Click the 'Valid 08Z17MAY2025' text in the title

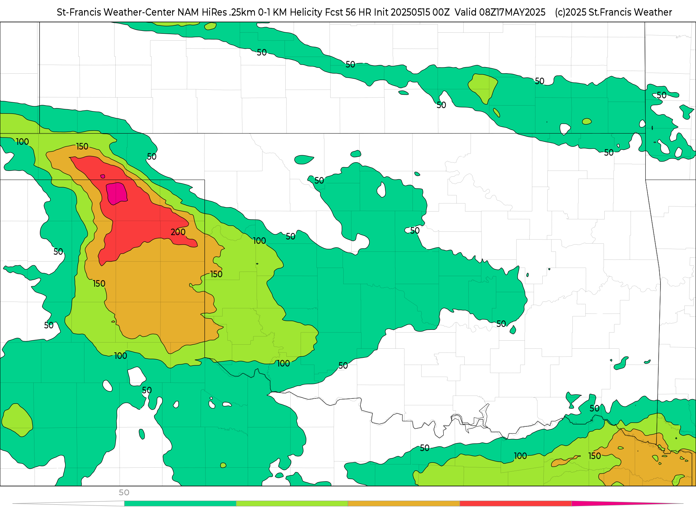click(x=500, y=12)
